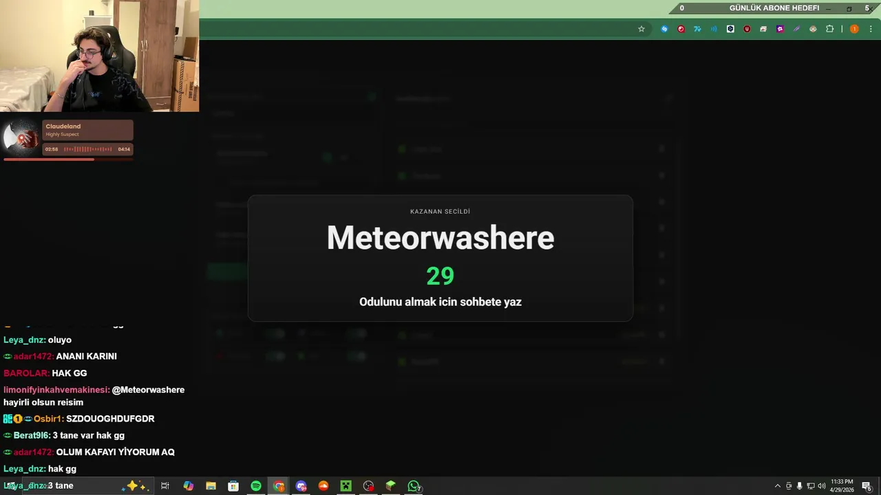Screen dimensions: 881x495
Task: Open the Shazam extension icon
Action: click(x=664, y=29)
